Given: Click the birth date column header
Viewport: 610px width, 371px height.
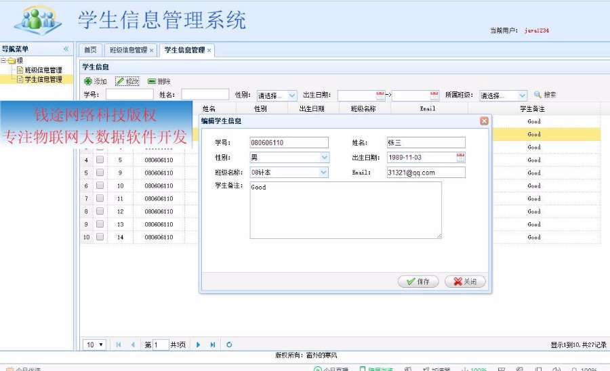Looking at the screenshot, I should click(312, 109).
